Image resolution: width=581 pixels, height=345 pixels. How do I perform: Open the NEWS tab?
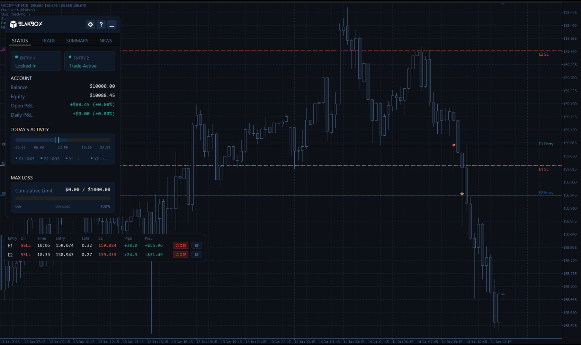pyautogui.click(x=106, y=40)
